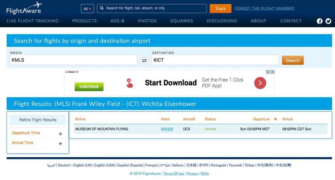Open the N24320 flight ident link
This screenshot has width=335, height=180.
pos(167,129)
